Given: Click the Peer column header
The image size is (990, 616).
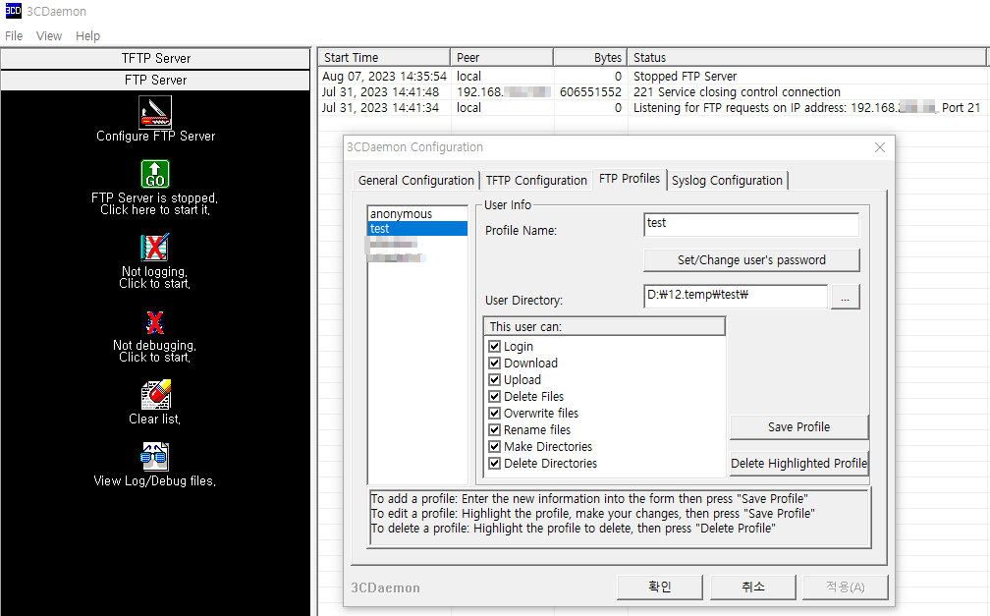Looking at the screenshot, I should tap(502, 58).
